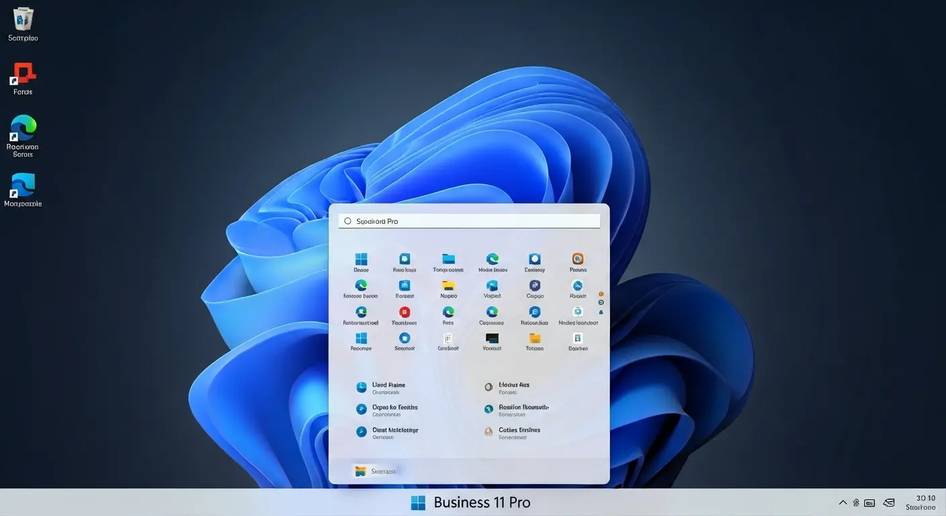Image resolution: width=946 pixels, height=516 pixels.
Task: Open the Windows logo app labeled 'Reponıpe'
Action: click(x=361, y=343)
